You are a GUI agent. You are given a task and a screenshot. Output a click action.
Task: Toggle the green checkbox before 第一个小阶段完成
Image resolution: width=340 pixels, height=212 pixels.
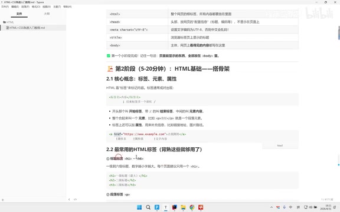pos(109,55)
